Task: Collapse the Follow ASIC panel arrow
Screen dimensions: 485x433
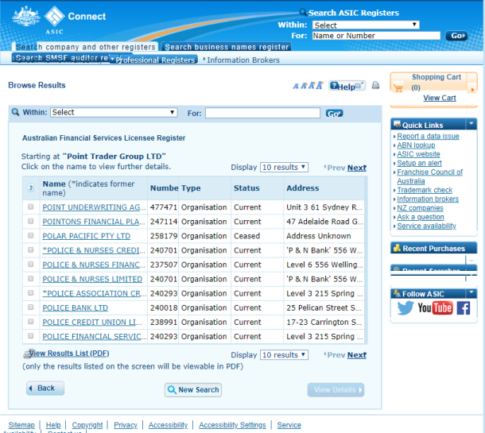Action: click(471, 292)
